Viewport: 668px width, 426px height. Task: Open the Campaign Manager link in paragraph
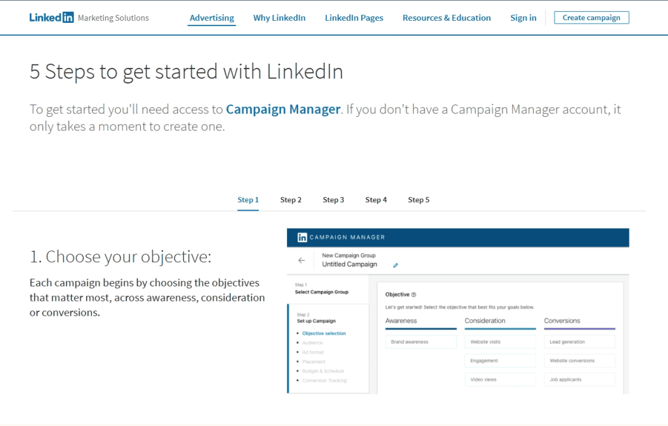[283, 109]
